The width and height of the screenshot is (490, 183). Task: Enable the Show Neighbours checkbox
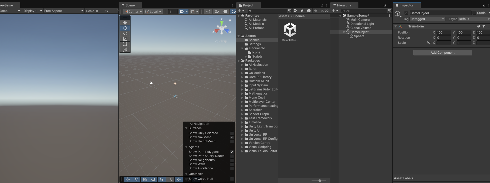point(232,160)
